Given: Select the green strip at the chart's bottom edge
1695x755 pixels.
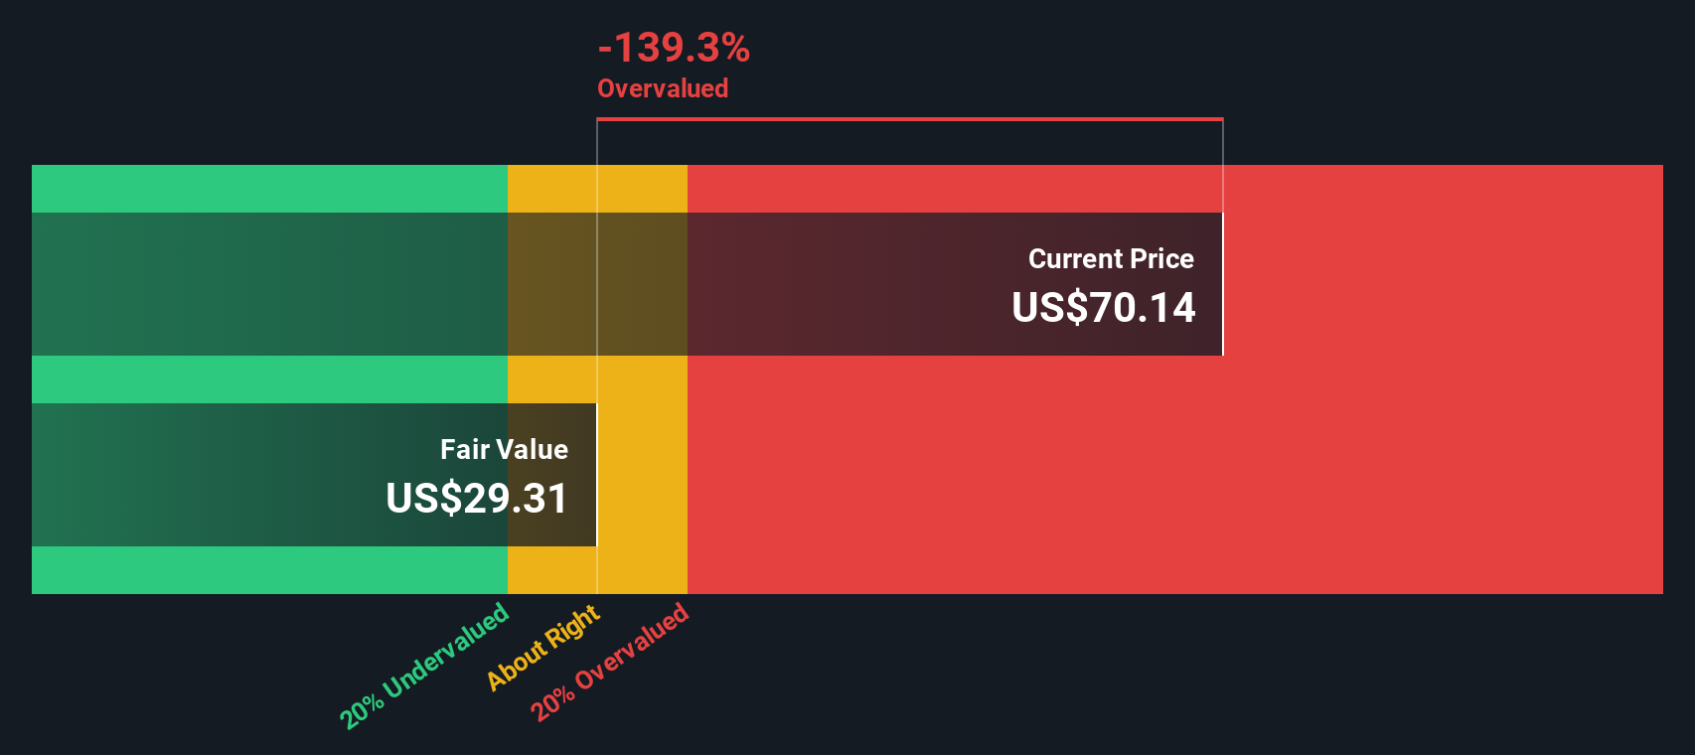Looking at the screenshot, I should coord(269,570).
